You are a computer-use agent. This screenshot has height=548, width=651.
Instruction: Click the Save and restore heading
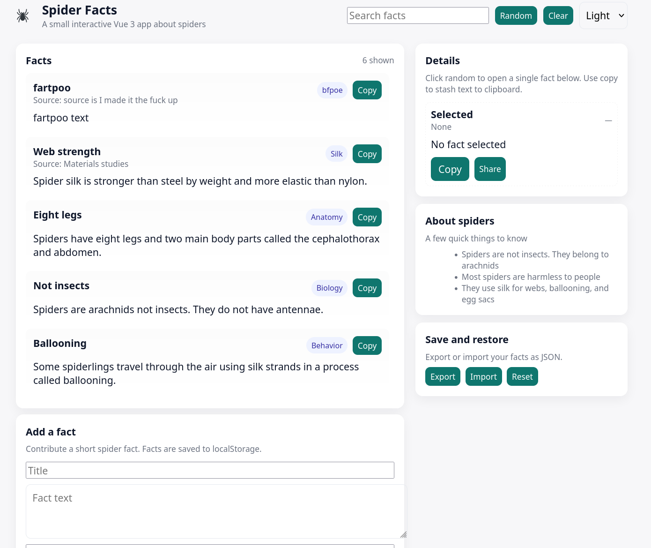(467, 339)
